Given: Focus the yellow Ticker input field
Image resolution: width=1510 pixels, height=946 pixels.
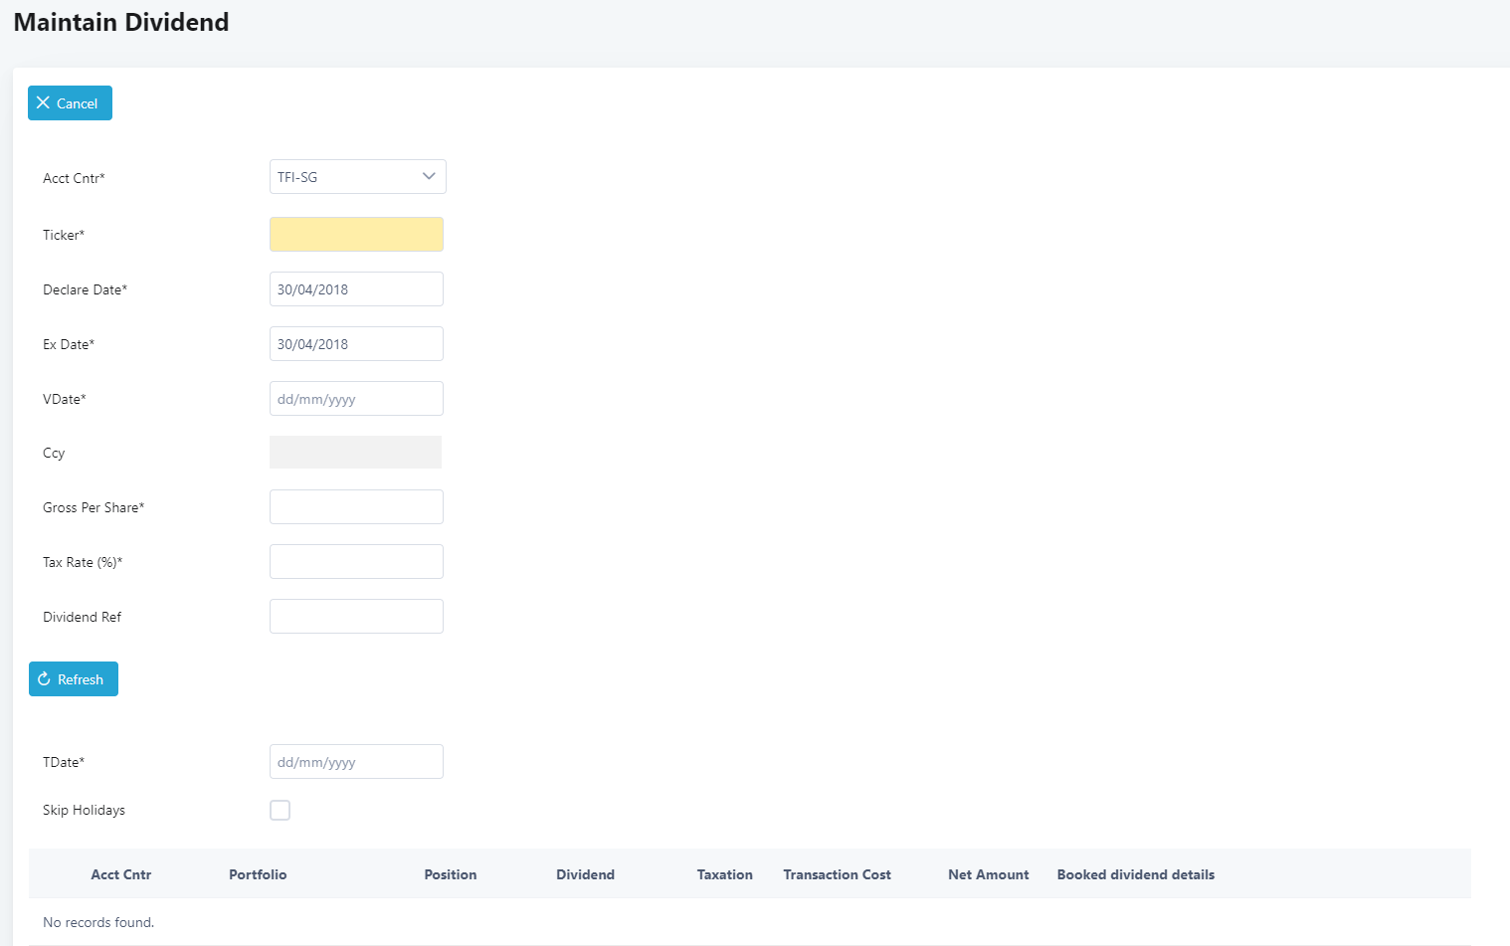Looking at the screenshot, I should point(356,235).
